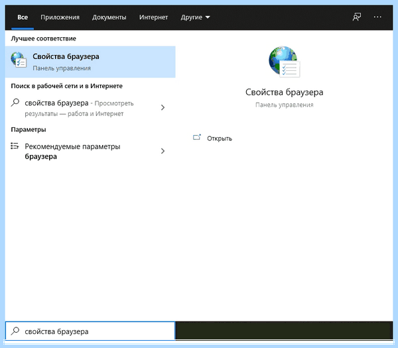The height and width of the screenshot is (348, 398).
Task: Click the Поиск в рабочей сети и в Интернете heading
Action: click(67, 86)
